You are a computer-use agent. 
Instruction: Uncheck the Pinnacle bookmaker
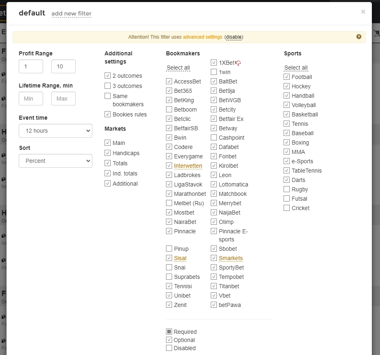tap(169, 231)
